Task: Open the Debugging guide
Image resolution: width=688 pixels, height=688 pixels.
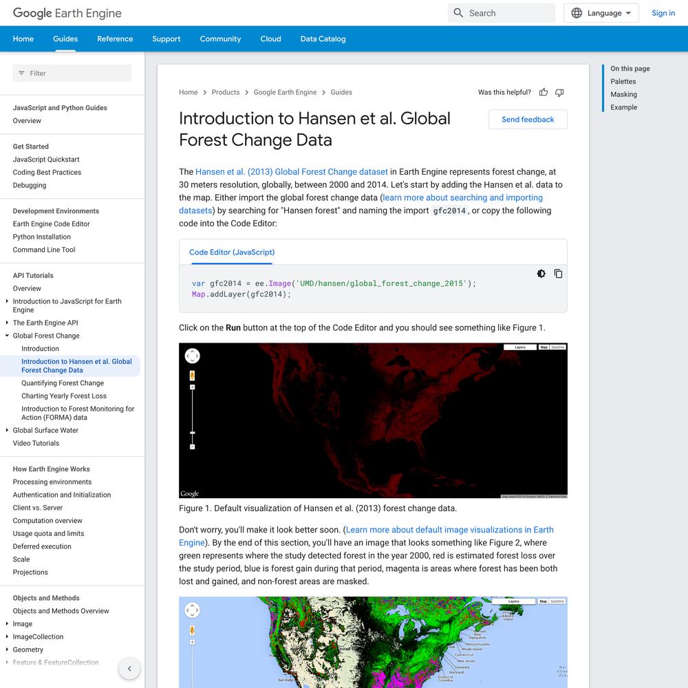Action: pos(30,186)
